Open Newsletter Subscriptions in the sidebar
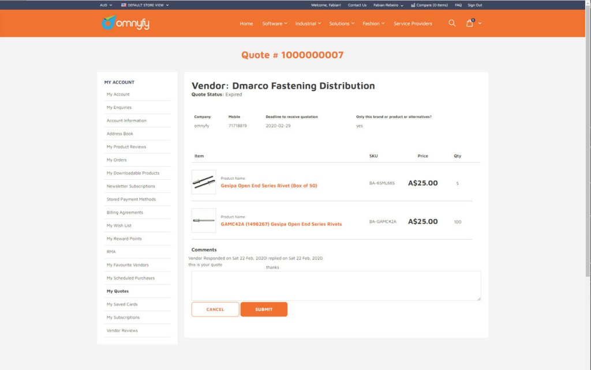The height and width of the screenshot is (370, 591). click(x=131, y=186)
